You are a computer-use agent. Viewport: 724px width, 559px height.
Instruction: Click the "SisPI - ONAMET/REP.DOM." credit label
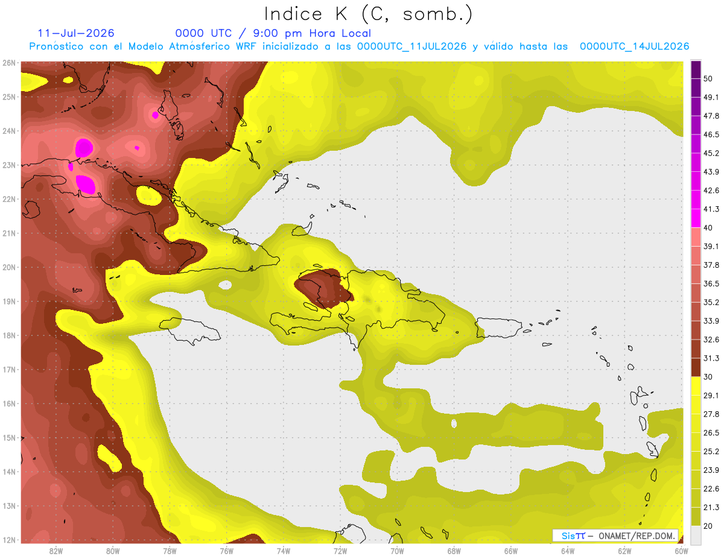615,535
